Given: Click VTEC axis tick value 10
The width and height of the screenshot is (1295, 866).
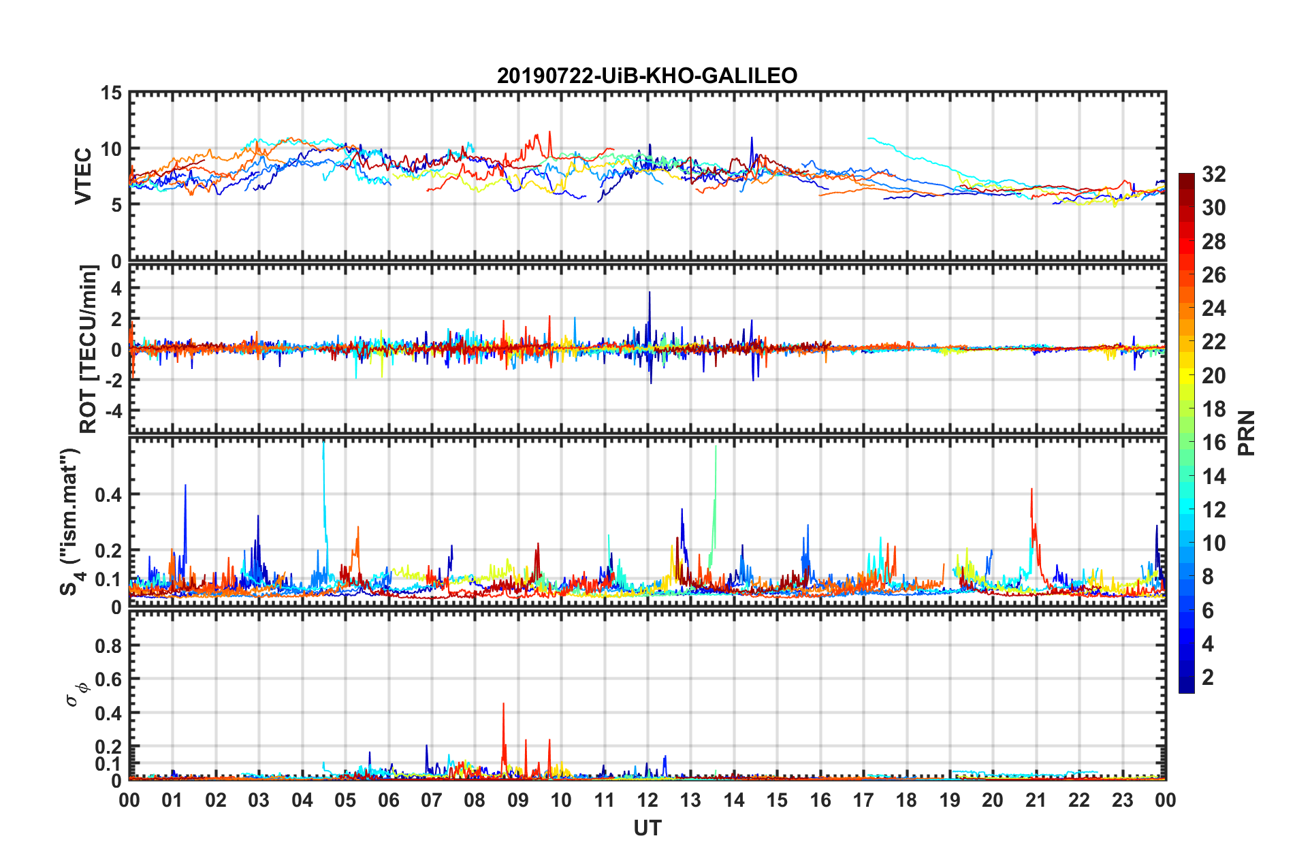Looking at the screenshot, I should pyautogui.click(x=111, y=149).
